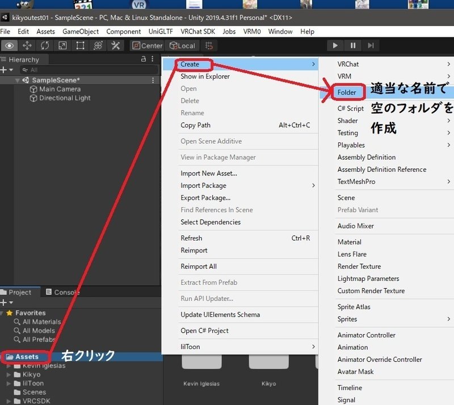Lock the Hierarchy panel
Image resolution: width=454 pixels, height=405 pixels.
tap(144, 59)
